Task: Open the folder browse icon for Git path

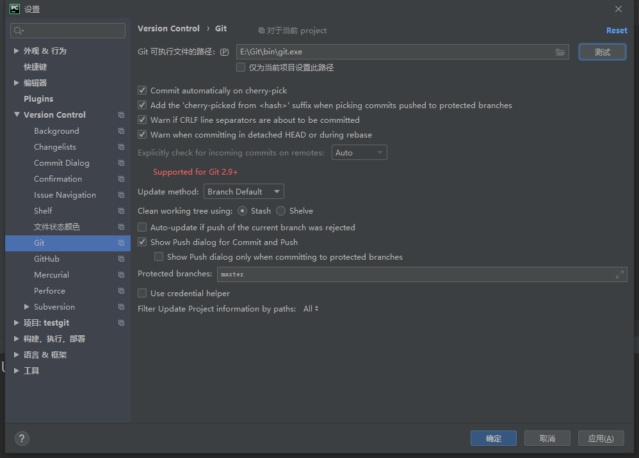Action: (x=560, y=52)
